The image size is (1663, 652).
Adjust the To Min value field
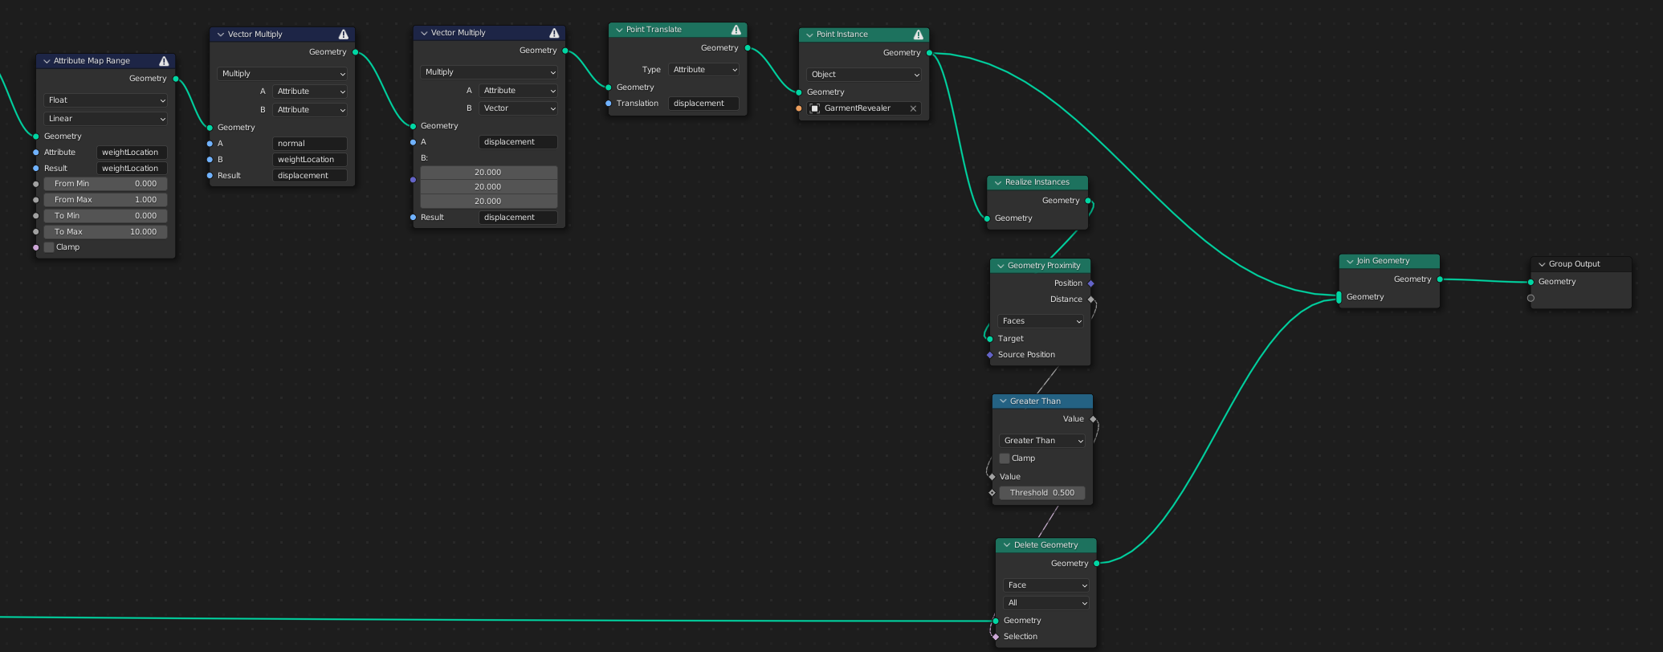106,216
